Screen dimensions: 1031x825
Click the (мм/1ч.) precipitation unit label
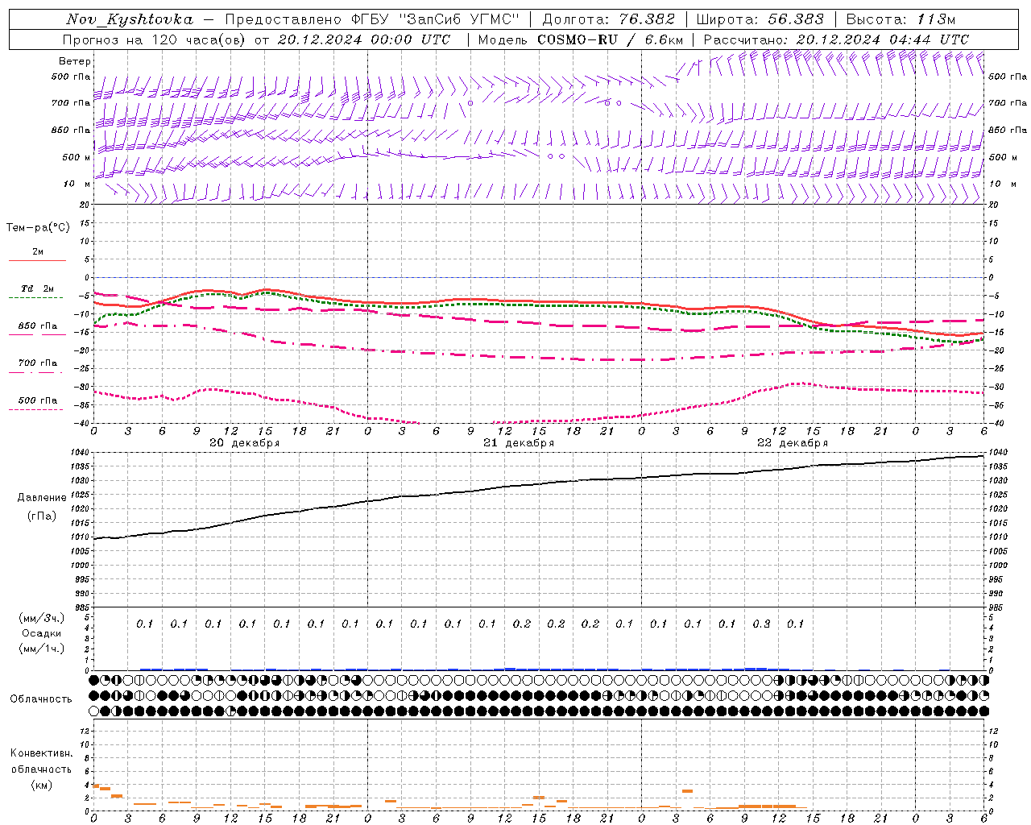click(x=42, y=649)
